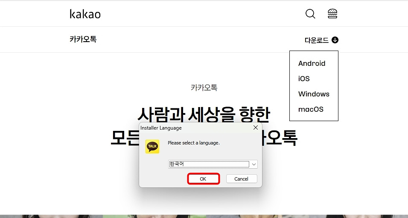Open the 다운로드 dropdown
This screenshot has width=408, height=218.
(321, 40)
